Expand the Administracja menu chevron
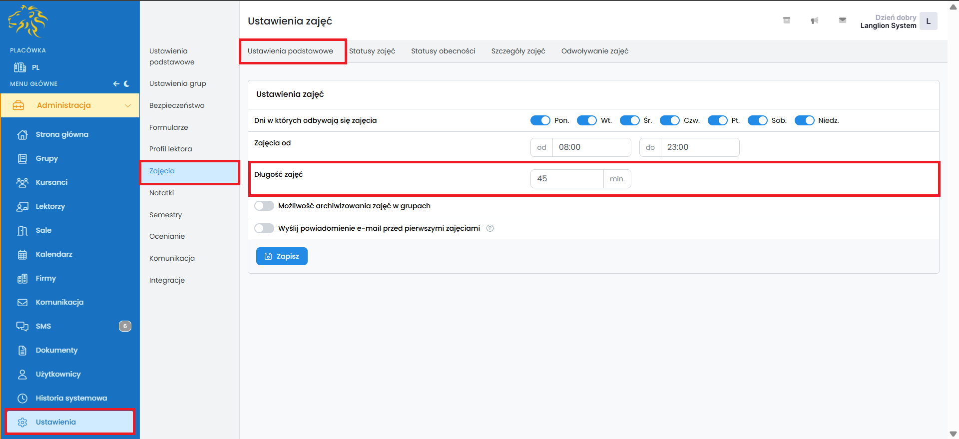Viewport: 959px width, 439px height. click(127, 105)
